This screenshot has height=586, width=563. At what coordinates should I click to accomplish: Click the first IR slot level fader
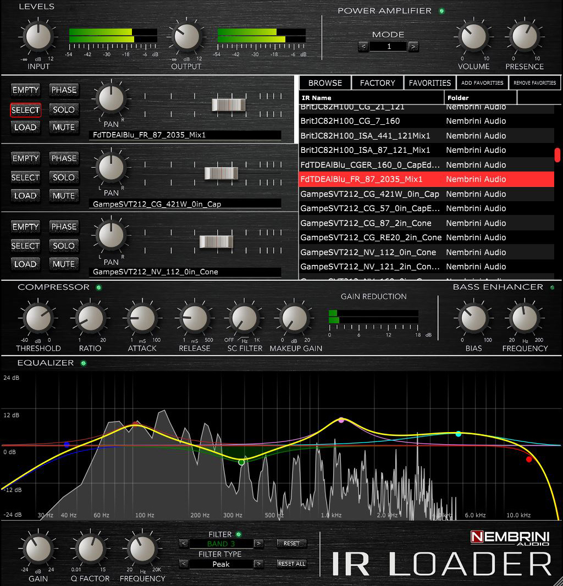point(228,104)
